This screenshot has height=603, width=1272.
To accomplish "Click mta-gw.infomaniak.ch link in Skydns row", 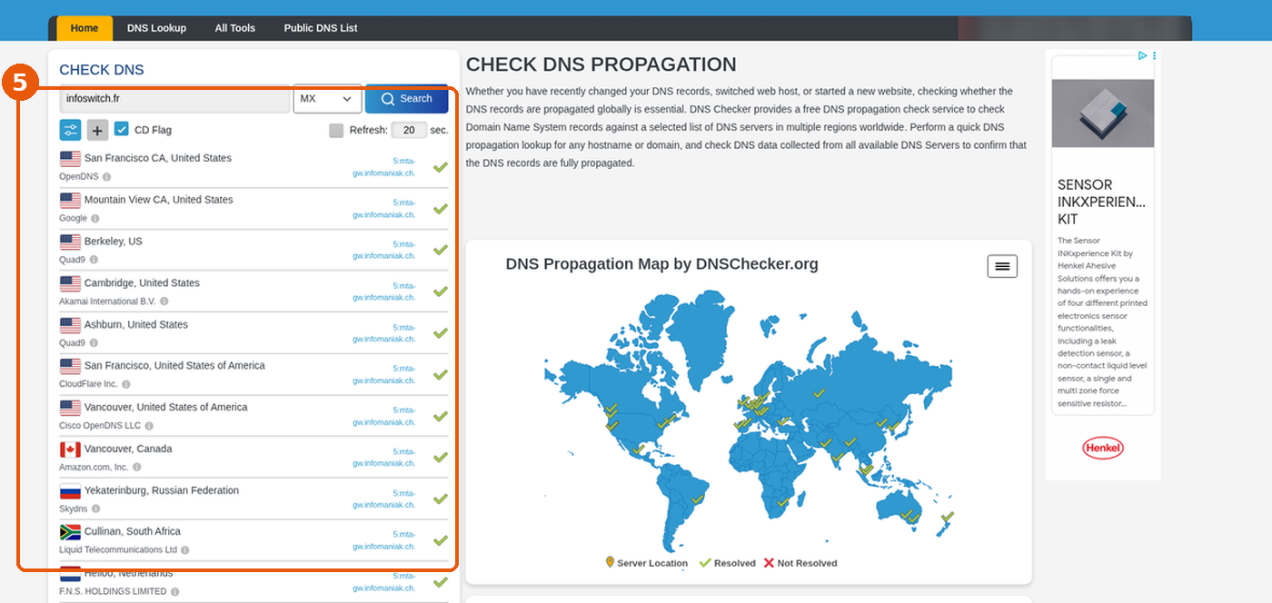I will click(384, 499).
